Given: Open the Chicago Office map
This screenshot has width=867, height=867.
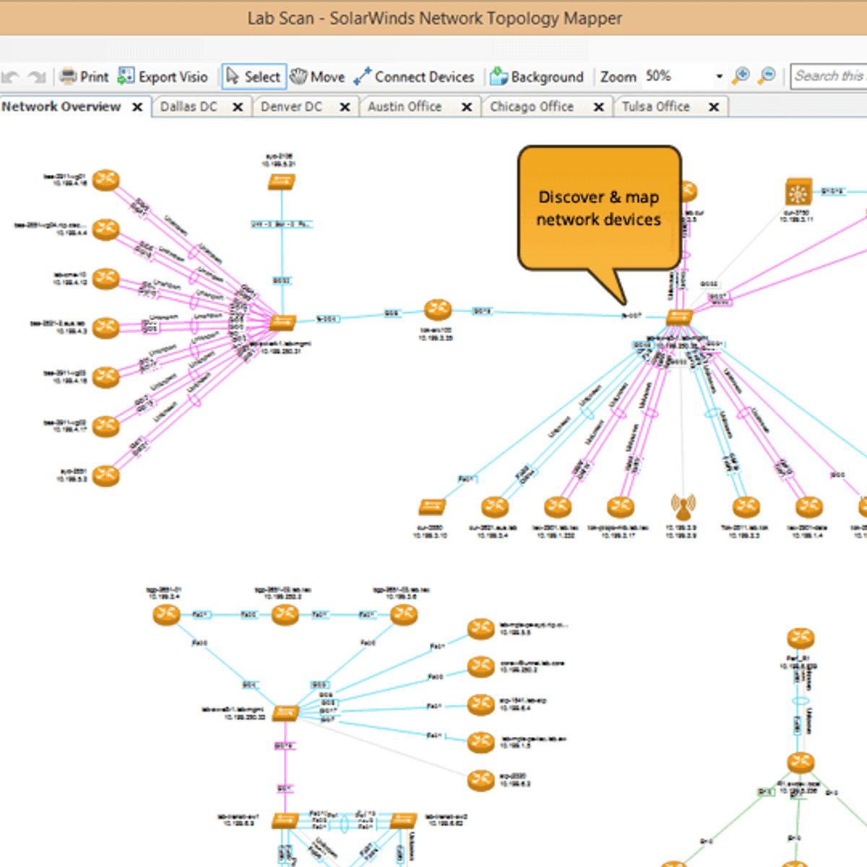Looking at the screenshot, I should click(532, 106).
